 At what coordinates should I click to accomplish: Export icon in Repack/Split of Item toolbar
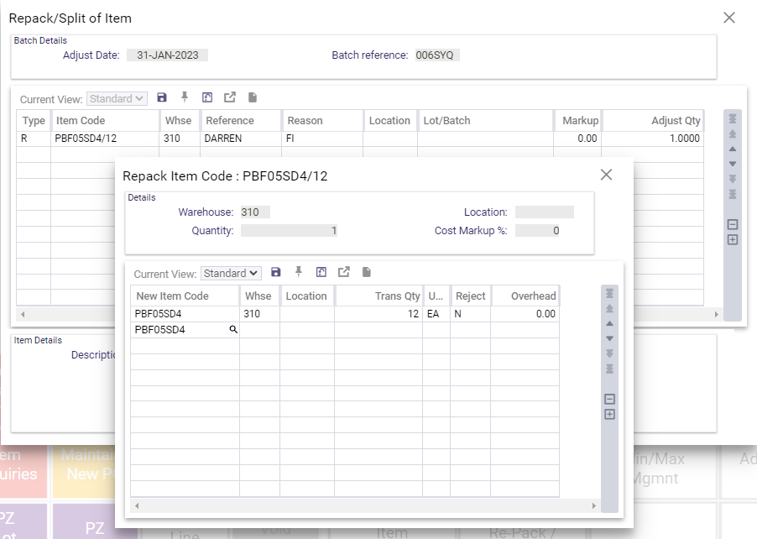(x=230, y=97)
